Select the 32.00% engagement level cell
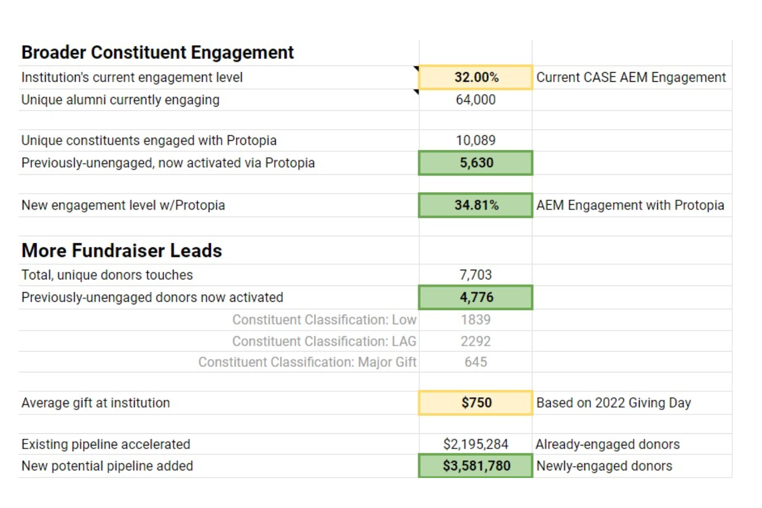The width and height of the screenshot is (762, 508). coord(476,77)
